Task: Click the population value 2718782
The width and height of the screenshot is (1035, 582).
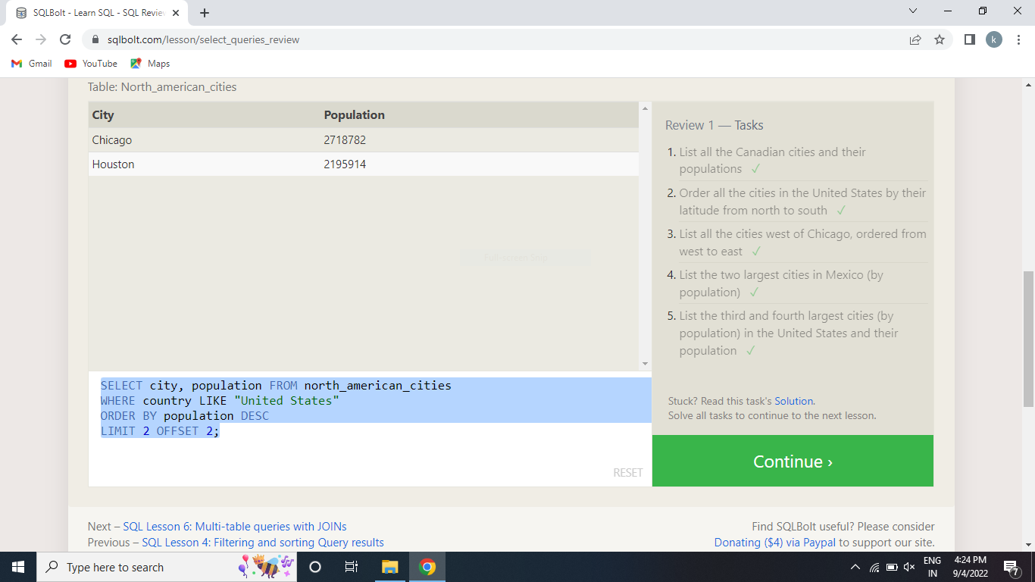Action: click(x=345, y=140)
